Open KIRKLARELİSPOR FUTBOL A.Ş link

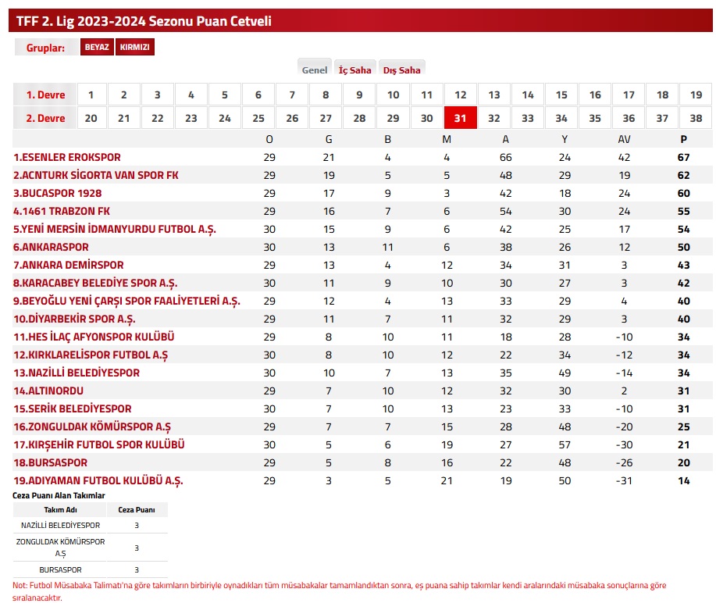coord(91,355)
